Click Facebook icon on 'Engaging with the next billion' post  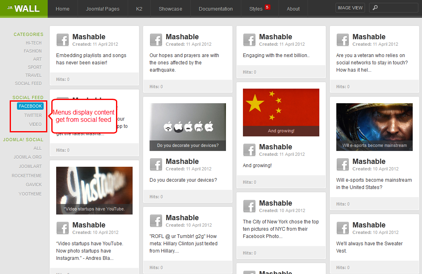tap(249, 40)
